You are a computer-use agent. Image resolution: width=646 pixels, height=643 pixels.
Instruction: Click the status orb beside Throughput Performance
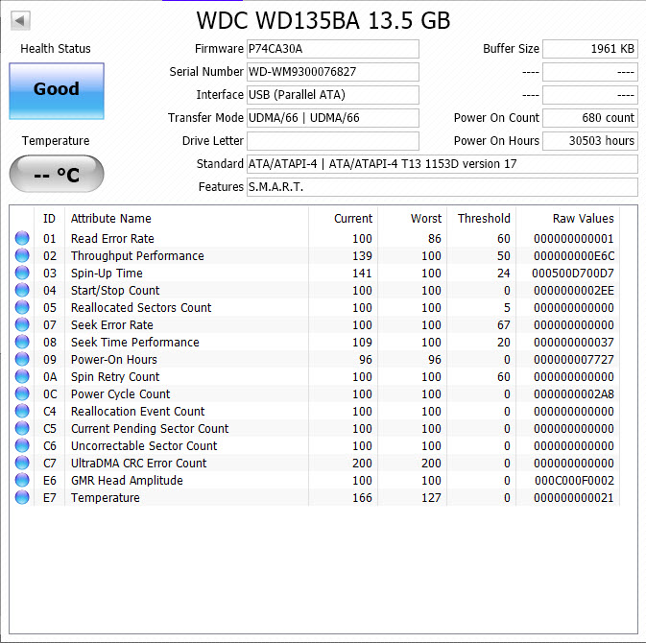(x=22, y=255)
